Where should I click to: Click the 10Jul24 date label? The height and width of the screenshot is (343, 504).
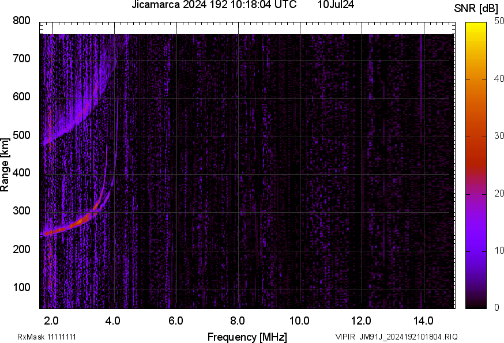337,5
